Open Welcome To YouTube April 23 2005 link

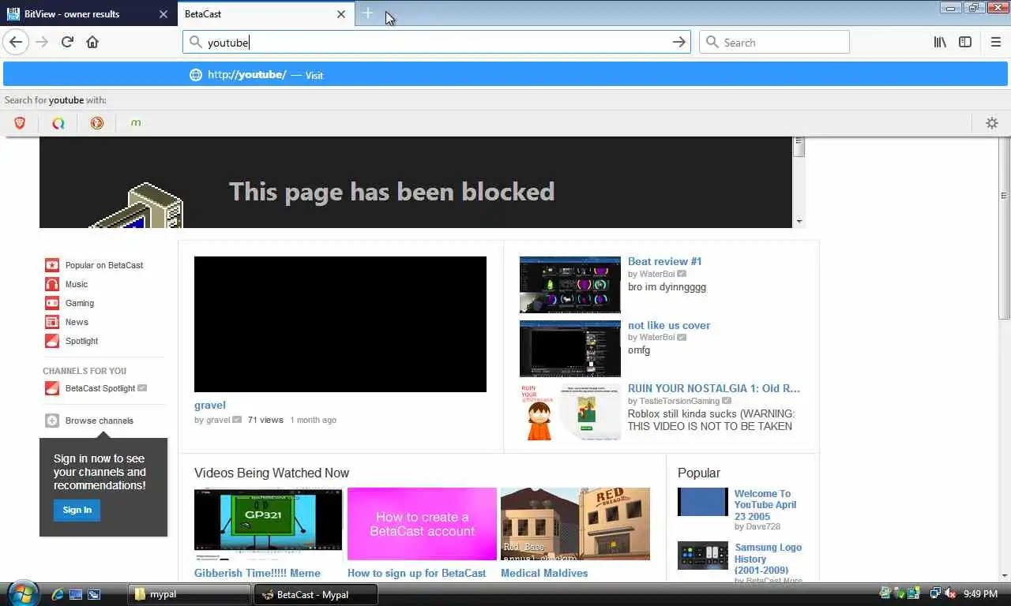tap(765, 505)
